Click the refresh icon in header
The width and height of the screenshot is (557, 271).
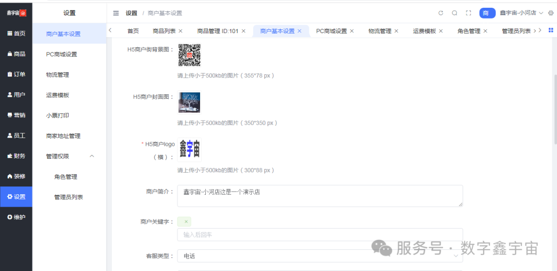(x=441, y=13)
